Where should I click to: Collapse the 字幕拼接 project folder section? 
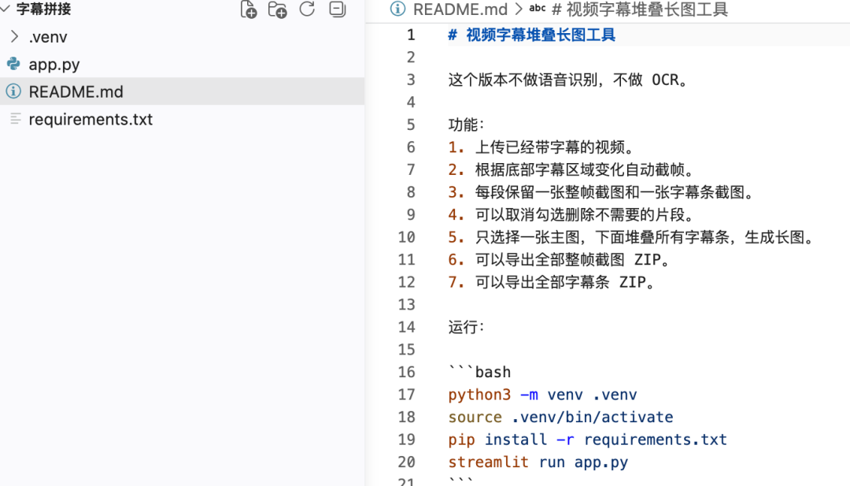click(x=5, y=8)
